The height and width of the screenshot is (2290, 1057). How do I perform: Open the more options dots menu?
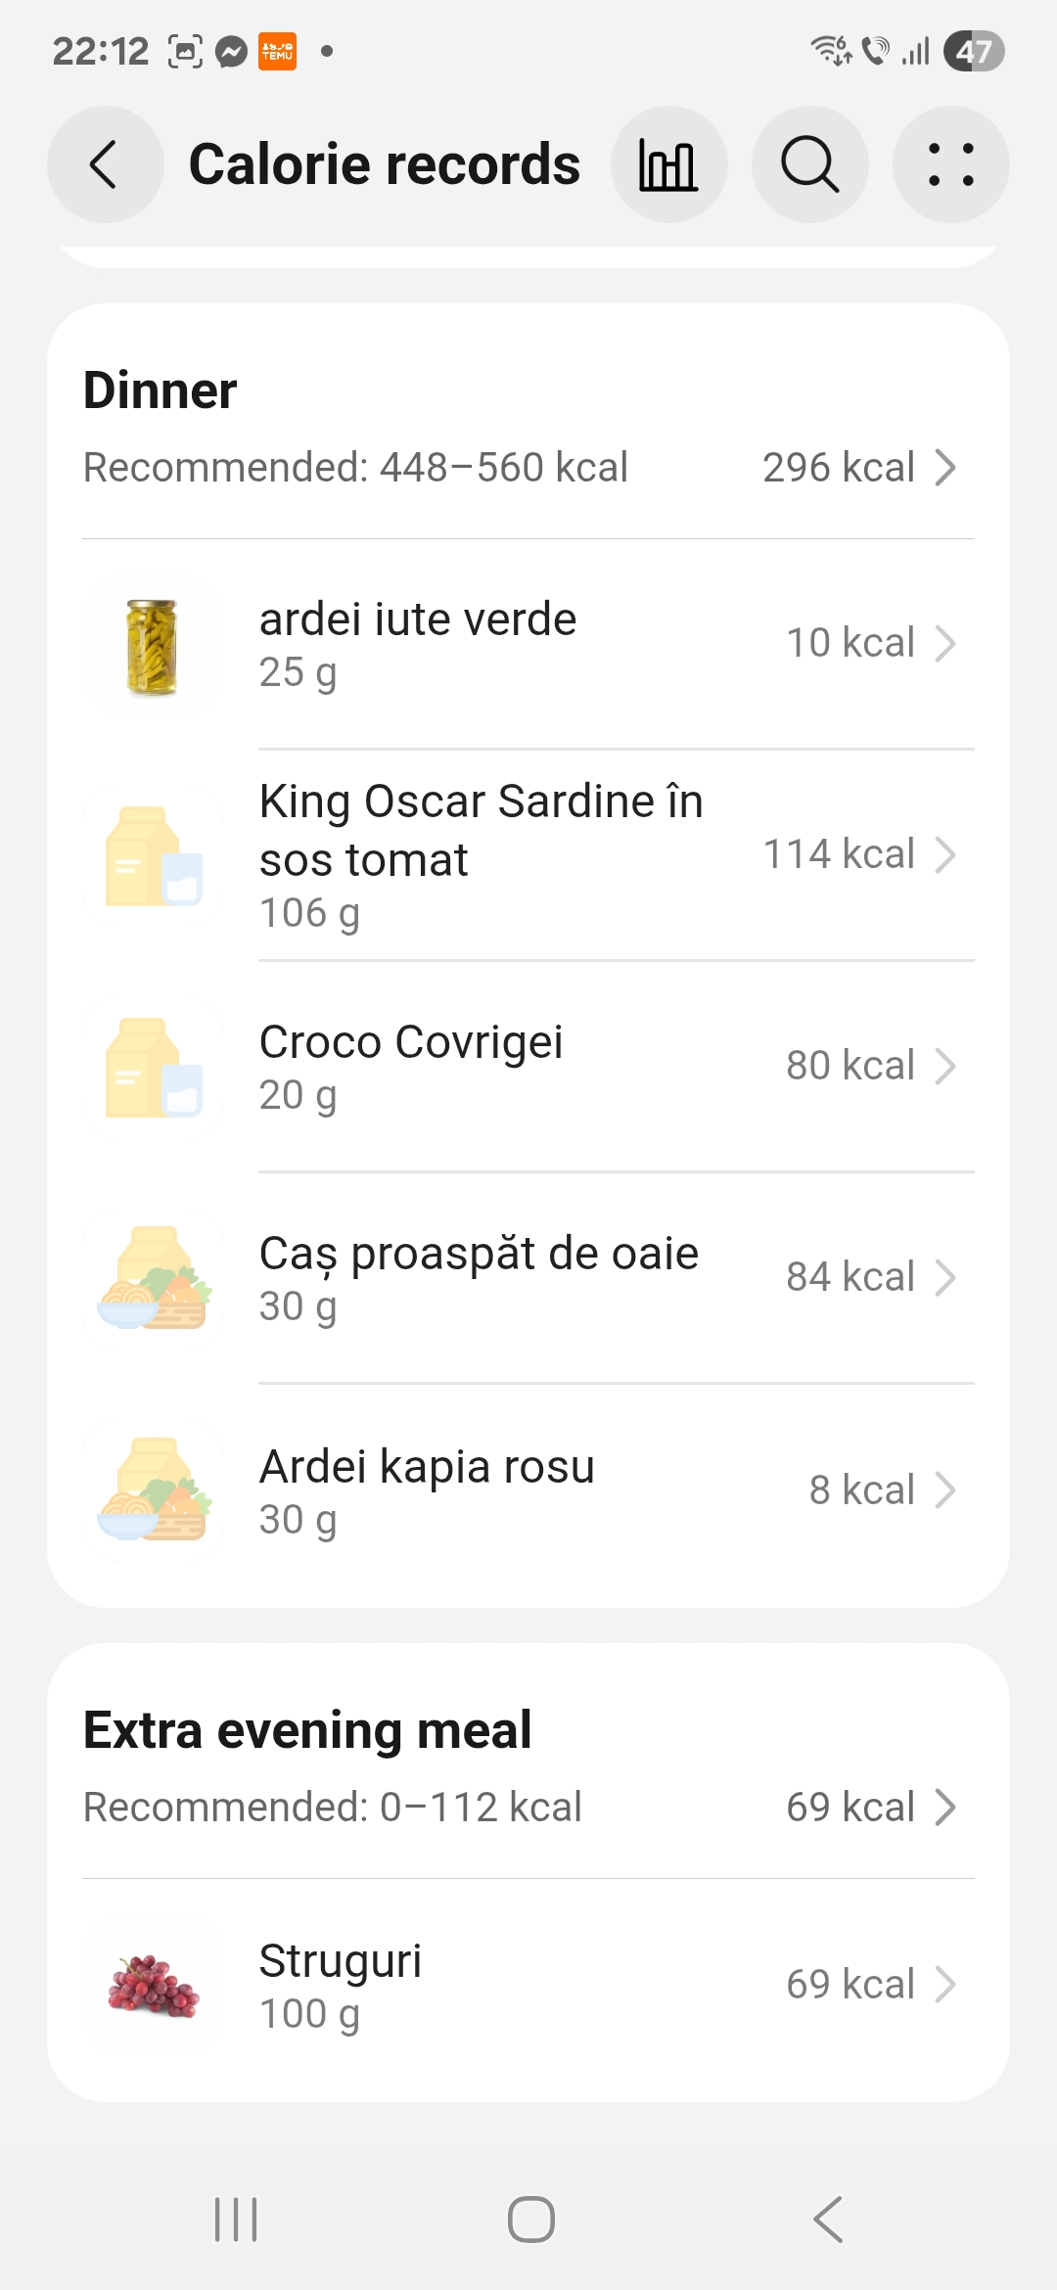coord(950,164)
